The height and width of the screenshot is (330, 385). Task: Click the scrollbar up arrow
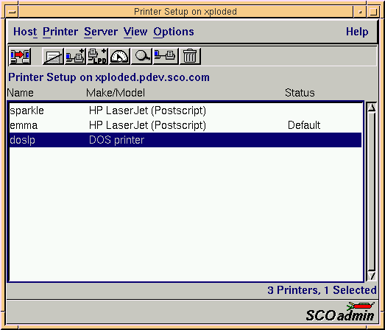click(372, 108)
